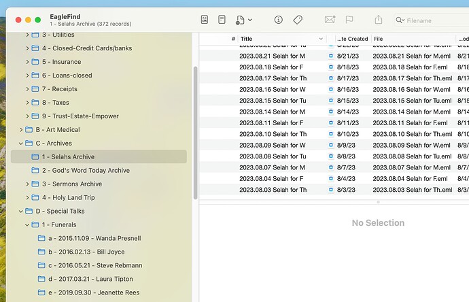469x302 pixels.
Task: Click the envelope mail icon
Action: pos(330,20)
